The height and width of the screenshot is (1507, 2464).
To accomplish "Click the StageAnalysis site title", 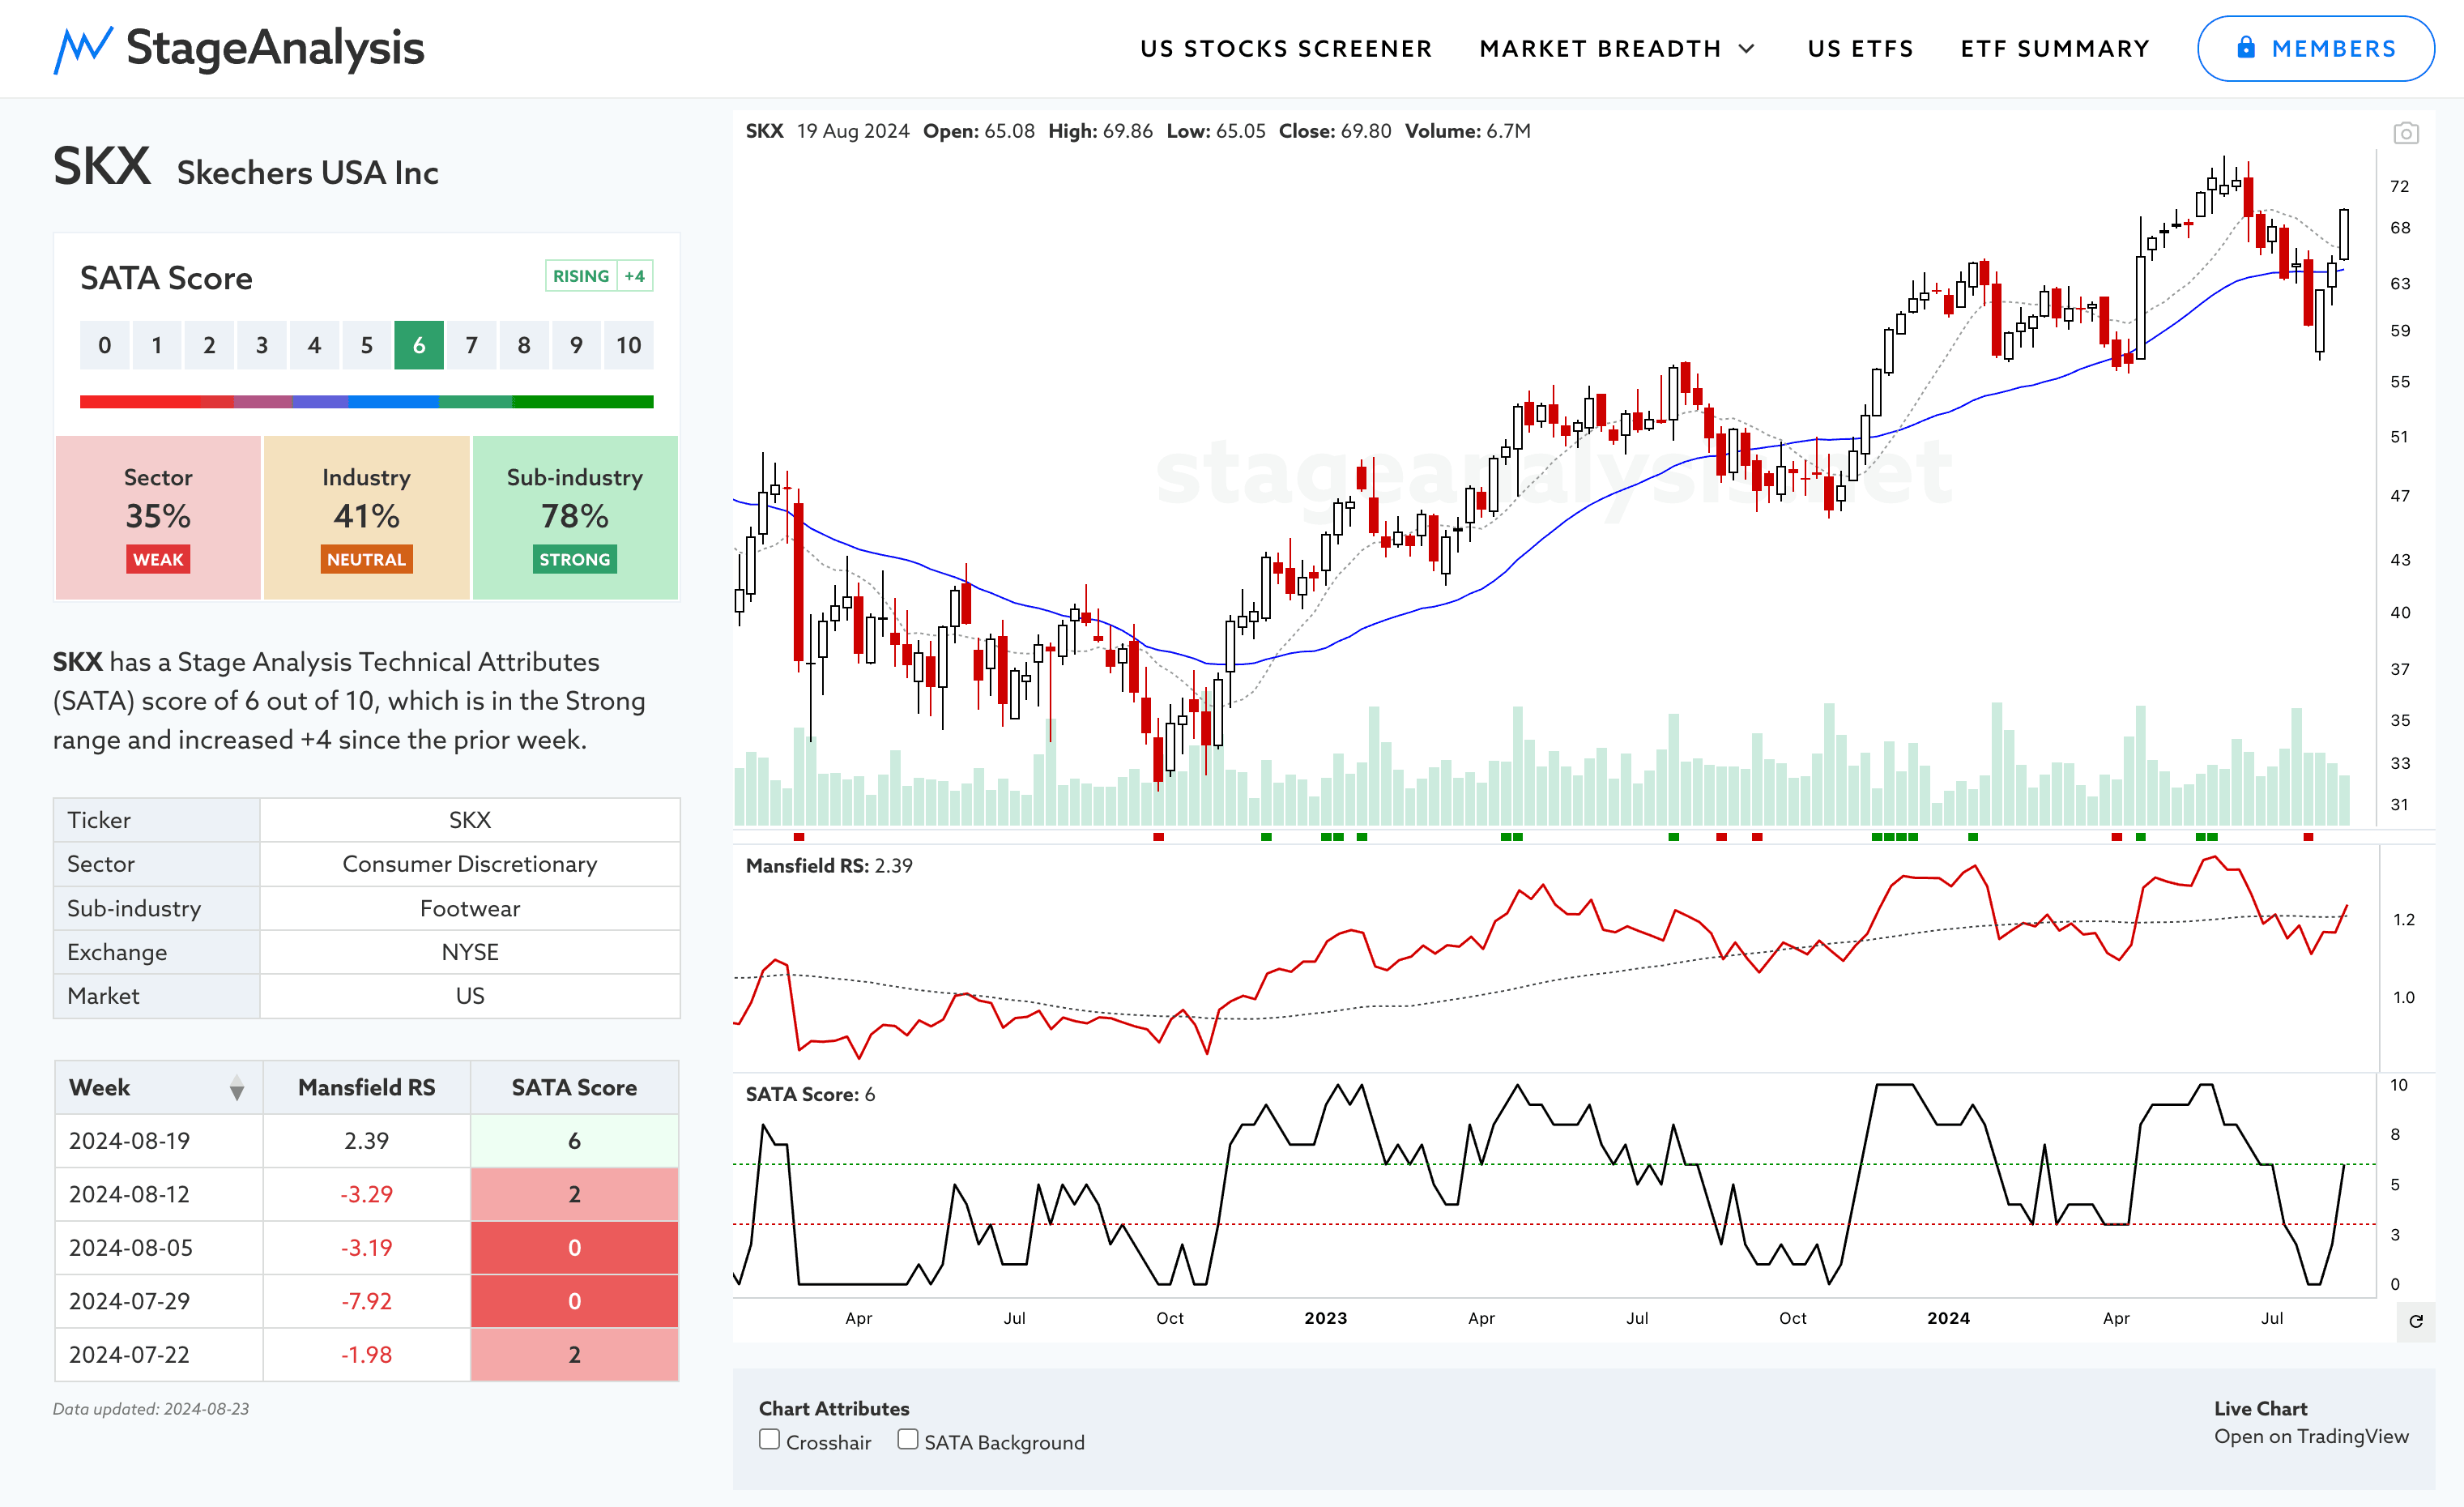I will pos(275,48).
